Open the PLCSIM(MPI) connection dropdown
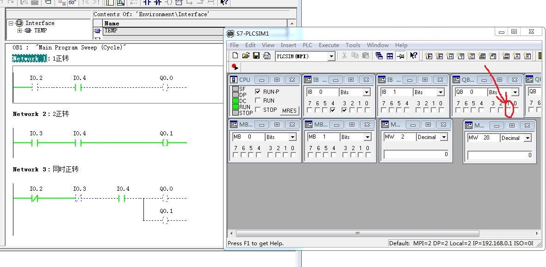The height and width of the screenshot is (267, 546). click(331, 56)
